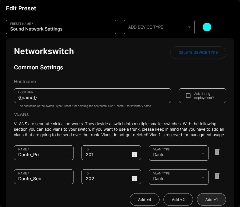240x207 pixels.
Task: Open the Add Device Type dropdown
Action: (x=159, y=27)
